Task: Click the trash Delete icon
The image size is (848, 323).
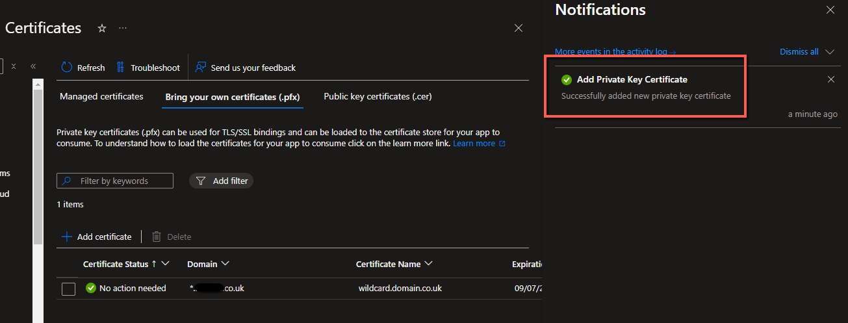Action: [x=157, y=237]
